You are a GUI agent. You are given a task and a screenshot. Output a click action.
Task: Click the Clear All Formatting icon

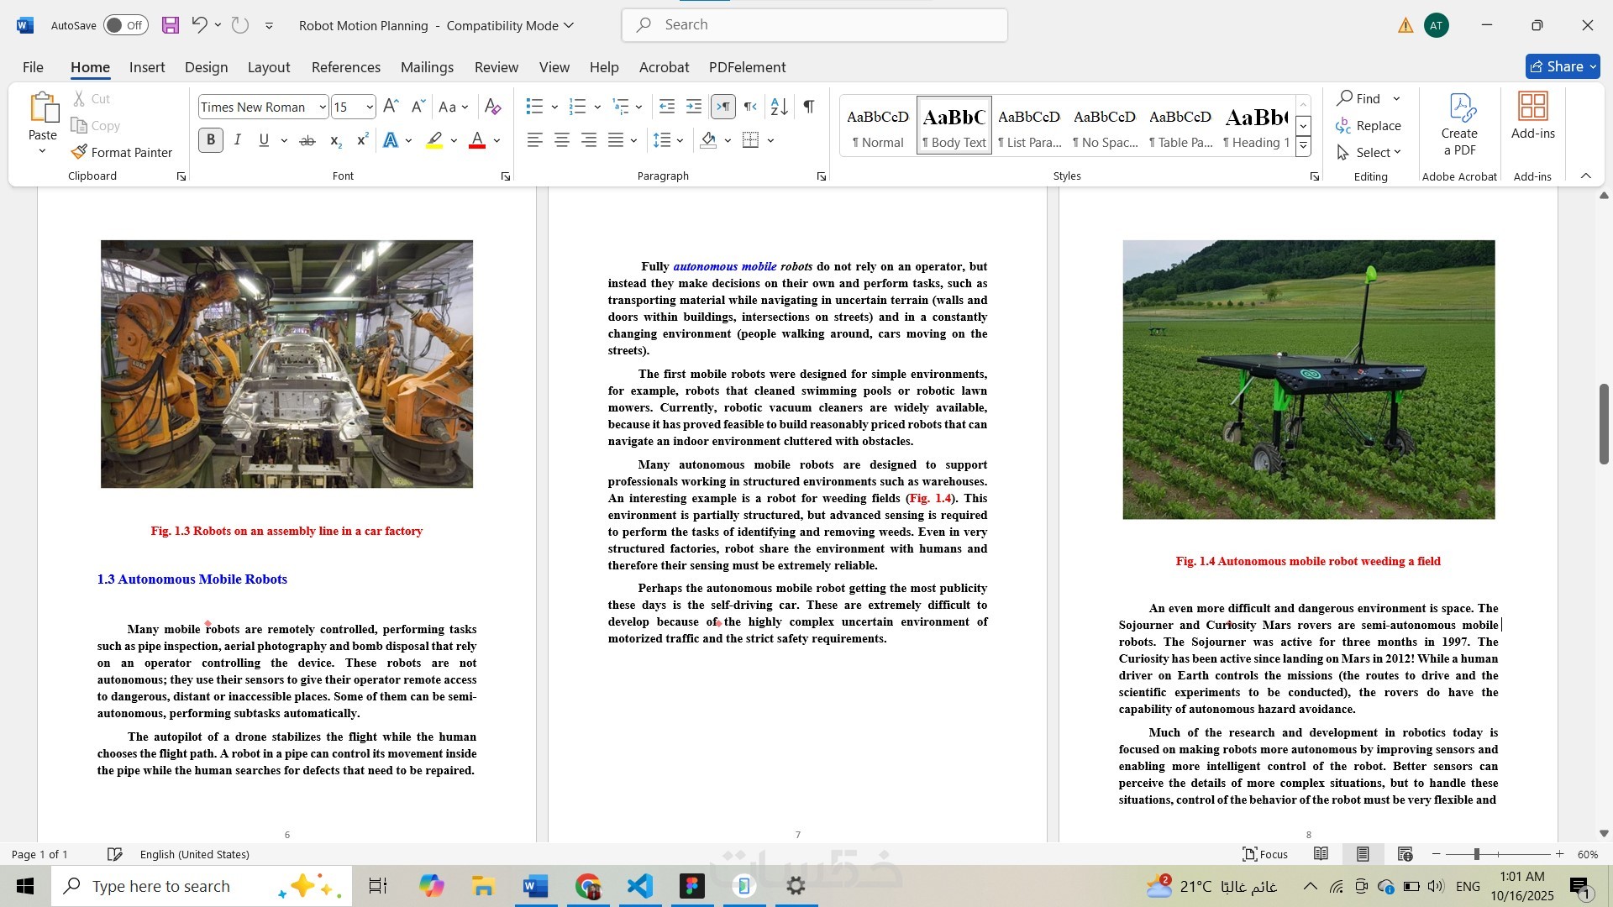pos(493,107)
